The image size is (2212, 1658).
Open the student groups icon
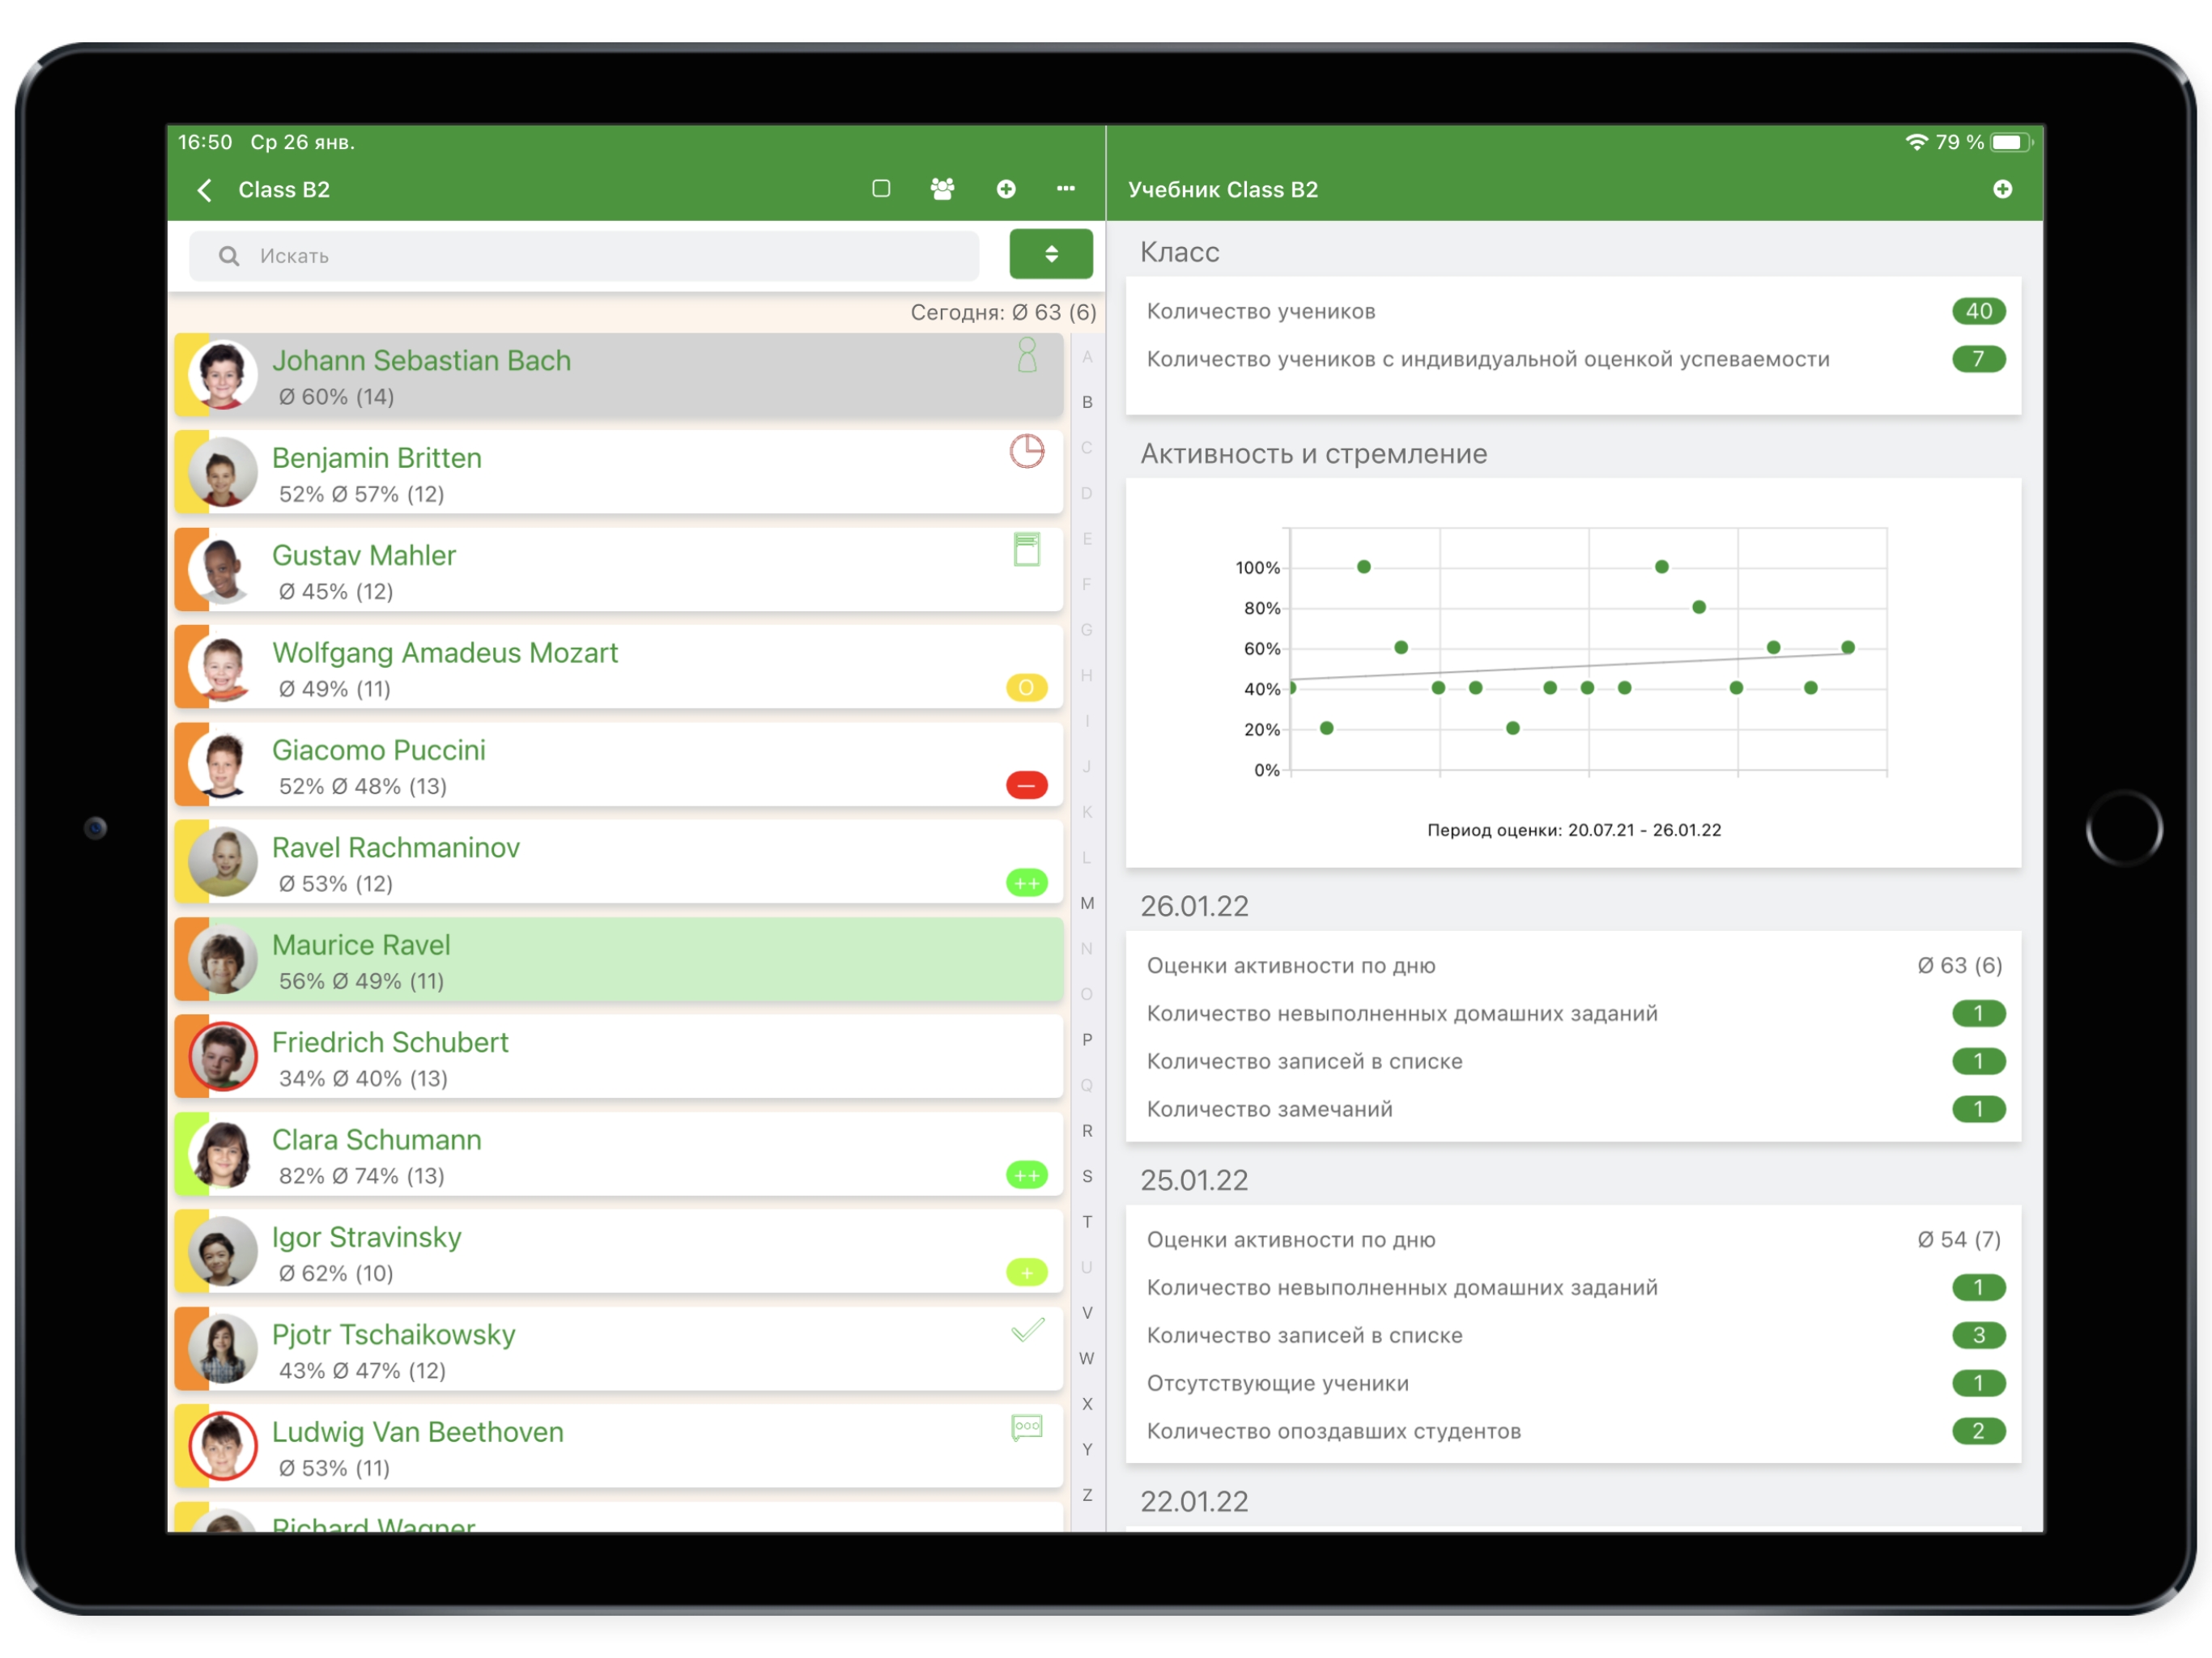coord(942,189)
